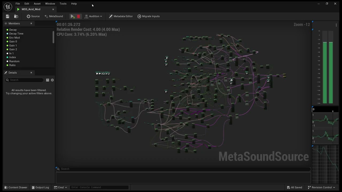Viewport: 342px width, 192px height.
Task: Open the output meter options menu
Action: pos(336,25)
